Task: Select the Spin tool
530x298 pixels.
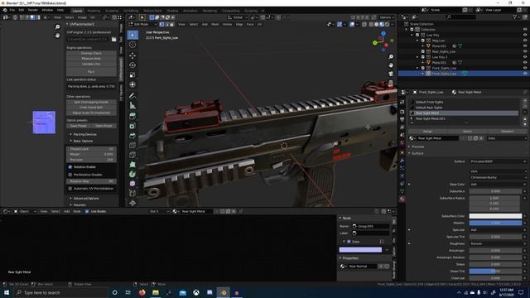Action: pos(132,175)
